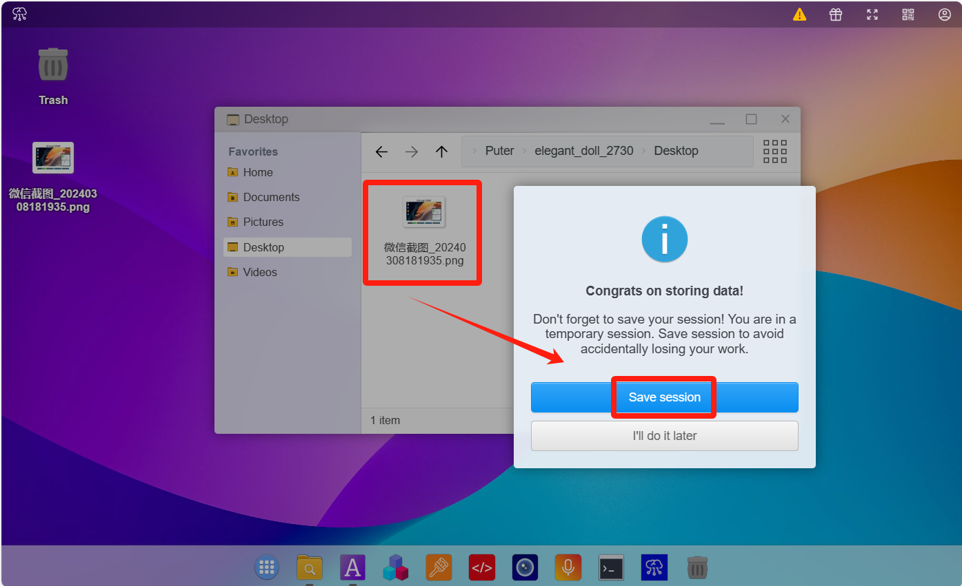Open the user account menu
Screen dimensions: 962x586
pos(945,14)
